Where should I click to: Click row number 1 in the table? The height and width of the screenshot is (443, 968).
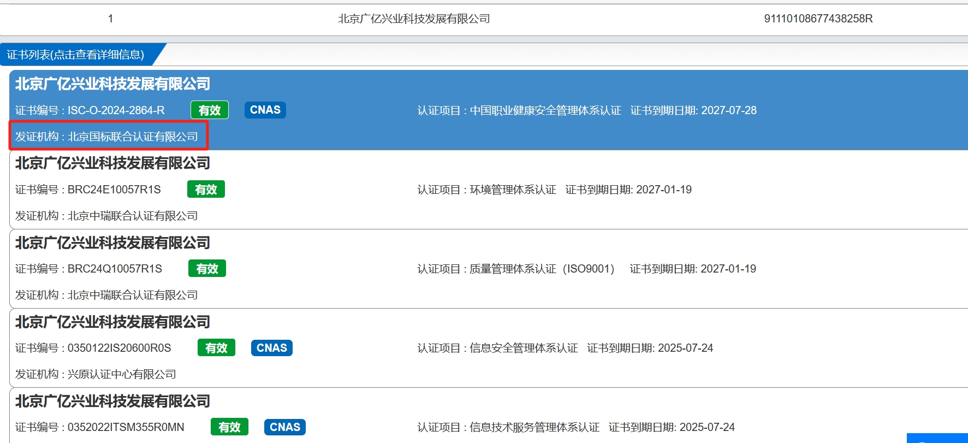coord(110,19)
